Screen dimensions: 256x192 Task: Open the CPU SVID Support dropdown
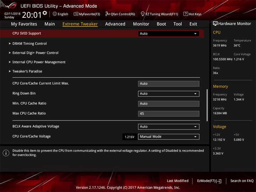click(169, 34)
